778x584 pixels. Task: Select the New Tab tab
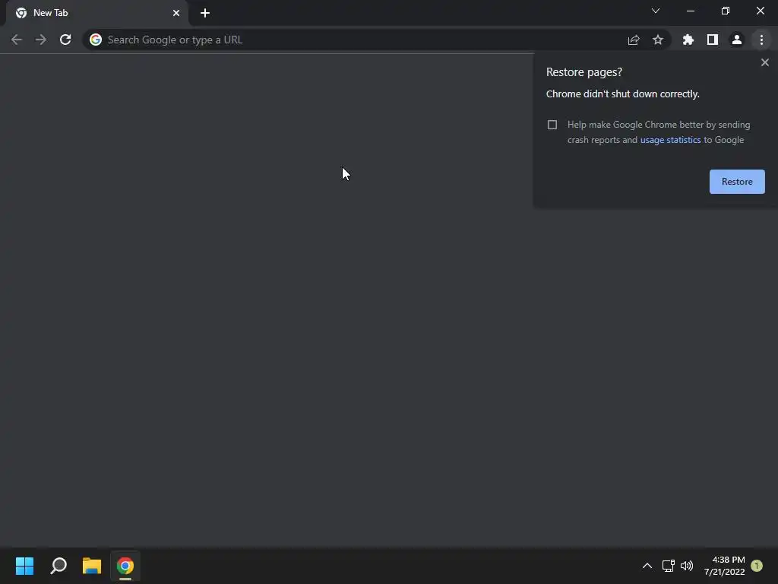pyautogui.click(x=97, y=13)
